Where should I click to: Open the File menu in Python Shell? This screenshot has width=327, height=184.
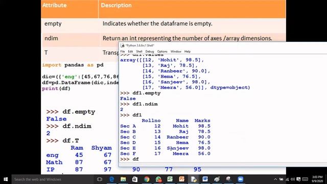(x=123, y=52)
